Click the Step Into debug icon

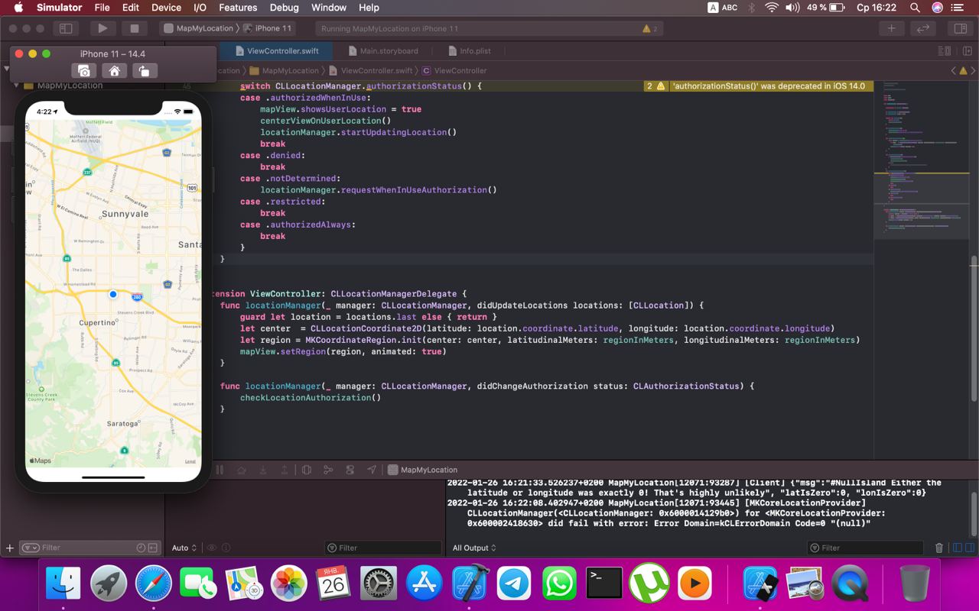[x=263, y=470]
